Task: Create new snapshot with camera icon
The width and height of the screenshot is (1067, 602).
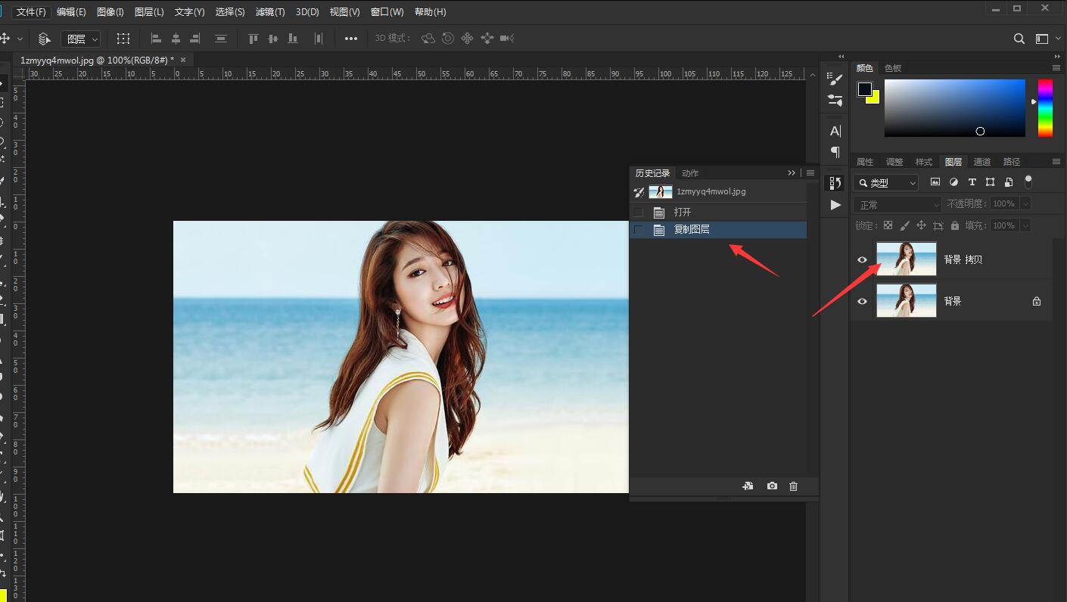Action: [772, 486]
